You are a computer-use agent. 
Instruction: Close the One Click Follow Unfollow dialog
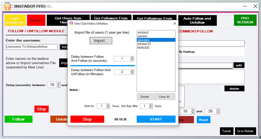(x=175, y=23)
